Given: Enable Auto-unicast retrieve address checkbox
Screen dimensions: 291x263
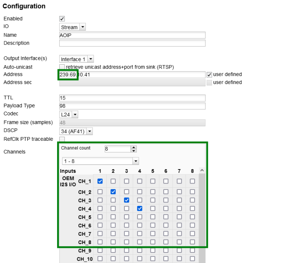Looking at the screenshot, I should [x=62, y=67].
